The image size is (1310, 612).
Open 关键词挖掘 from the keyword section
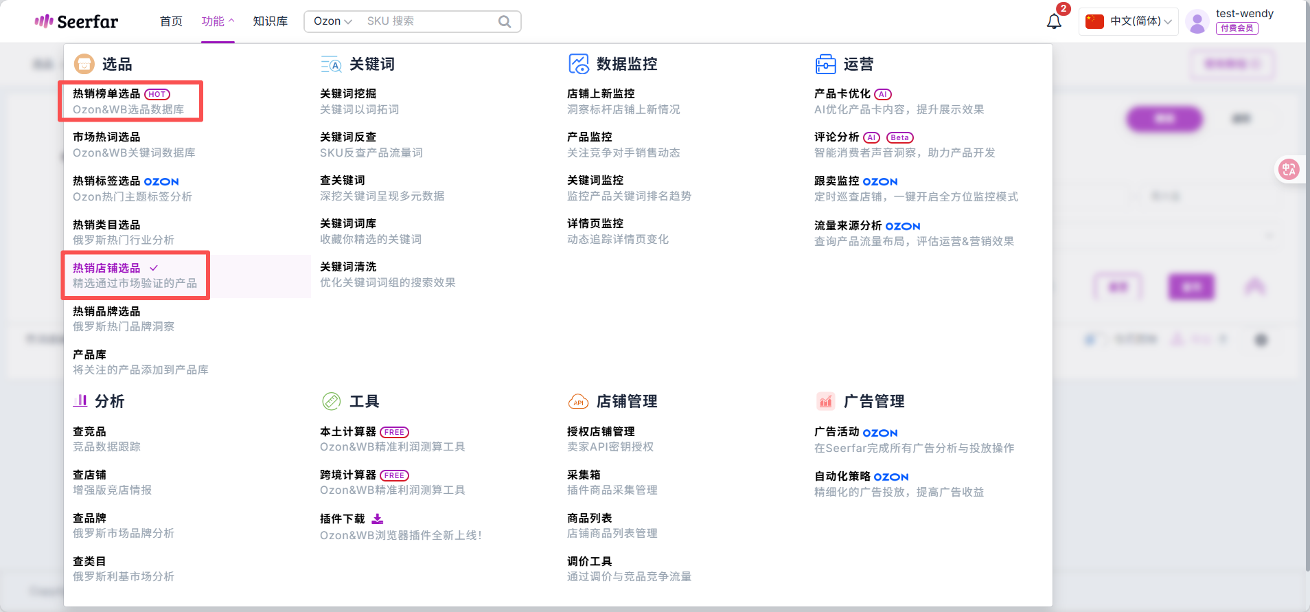(348, 94)
